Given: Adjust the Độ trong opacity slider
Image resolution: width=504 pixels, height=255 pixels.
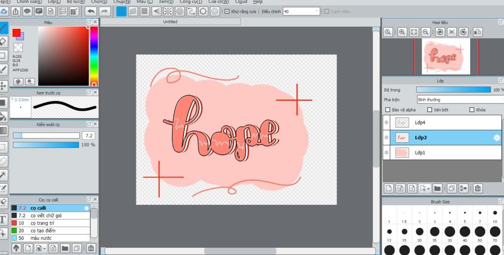Looking at the screenshot, I should 453,90.
